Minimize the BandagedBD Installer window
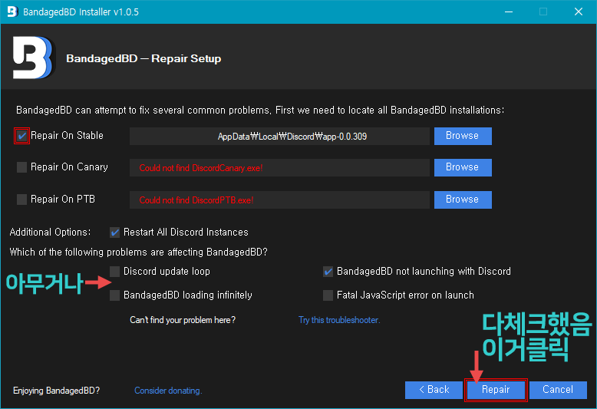The width and height of the screenshot is (597, 409). (x=509, y=12)
